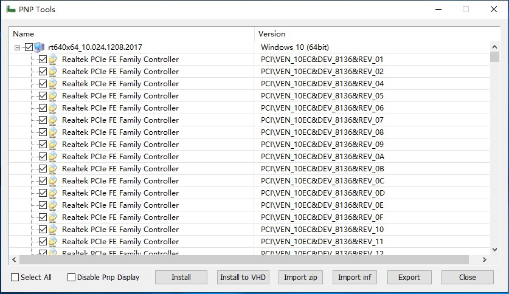Click the Install button
This screenshot has height=294, width=509.
[181, 278]
